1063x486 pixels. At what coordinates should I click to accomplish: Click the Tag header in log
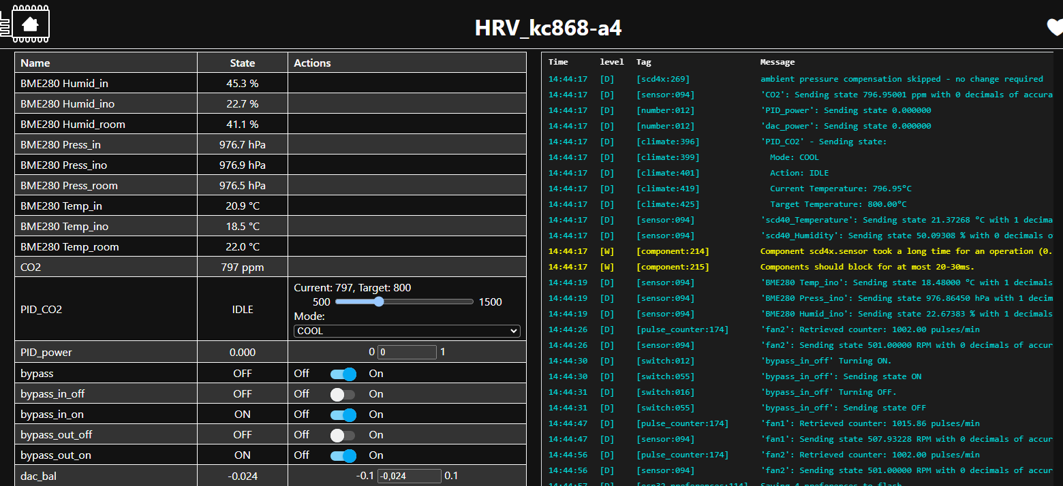644,62
